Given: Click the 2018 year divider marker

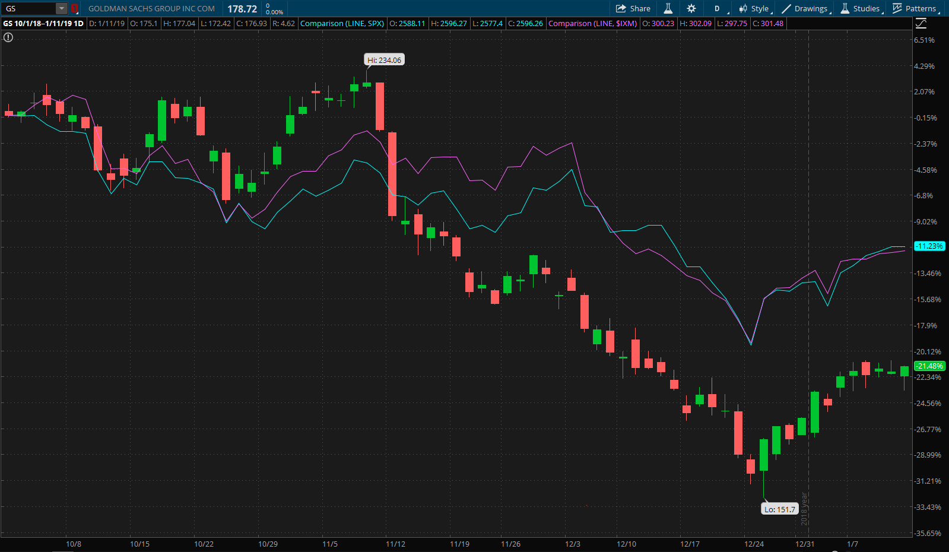Looking at the screenshot, I should pyautogui.click(x=805, y=509).
